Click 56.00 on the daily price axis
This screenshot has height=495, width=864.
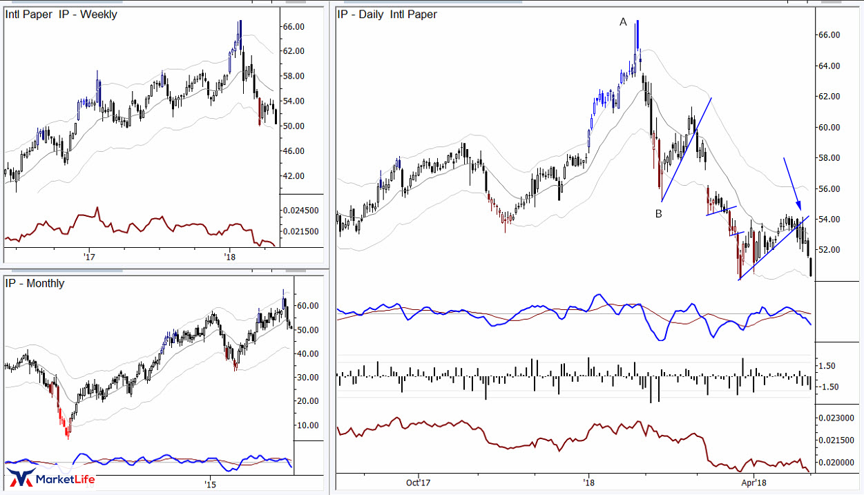pos(828,188)
